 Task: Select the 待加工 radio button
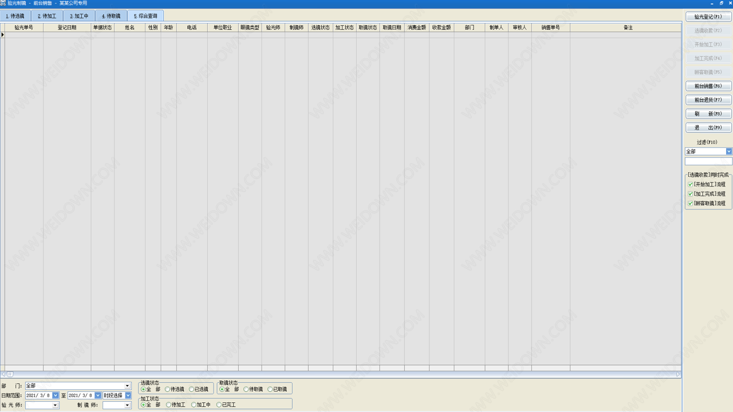point(169,405)
